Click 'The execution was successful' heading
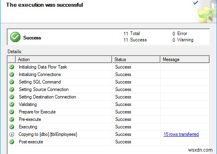The image size is (217, 154). [x=44, y=5]
